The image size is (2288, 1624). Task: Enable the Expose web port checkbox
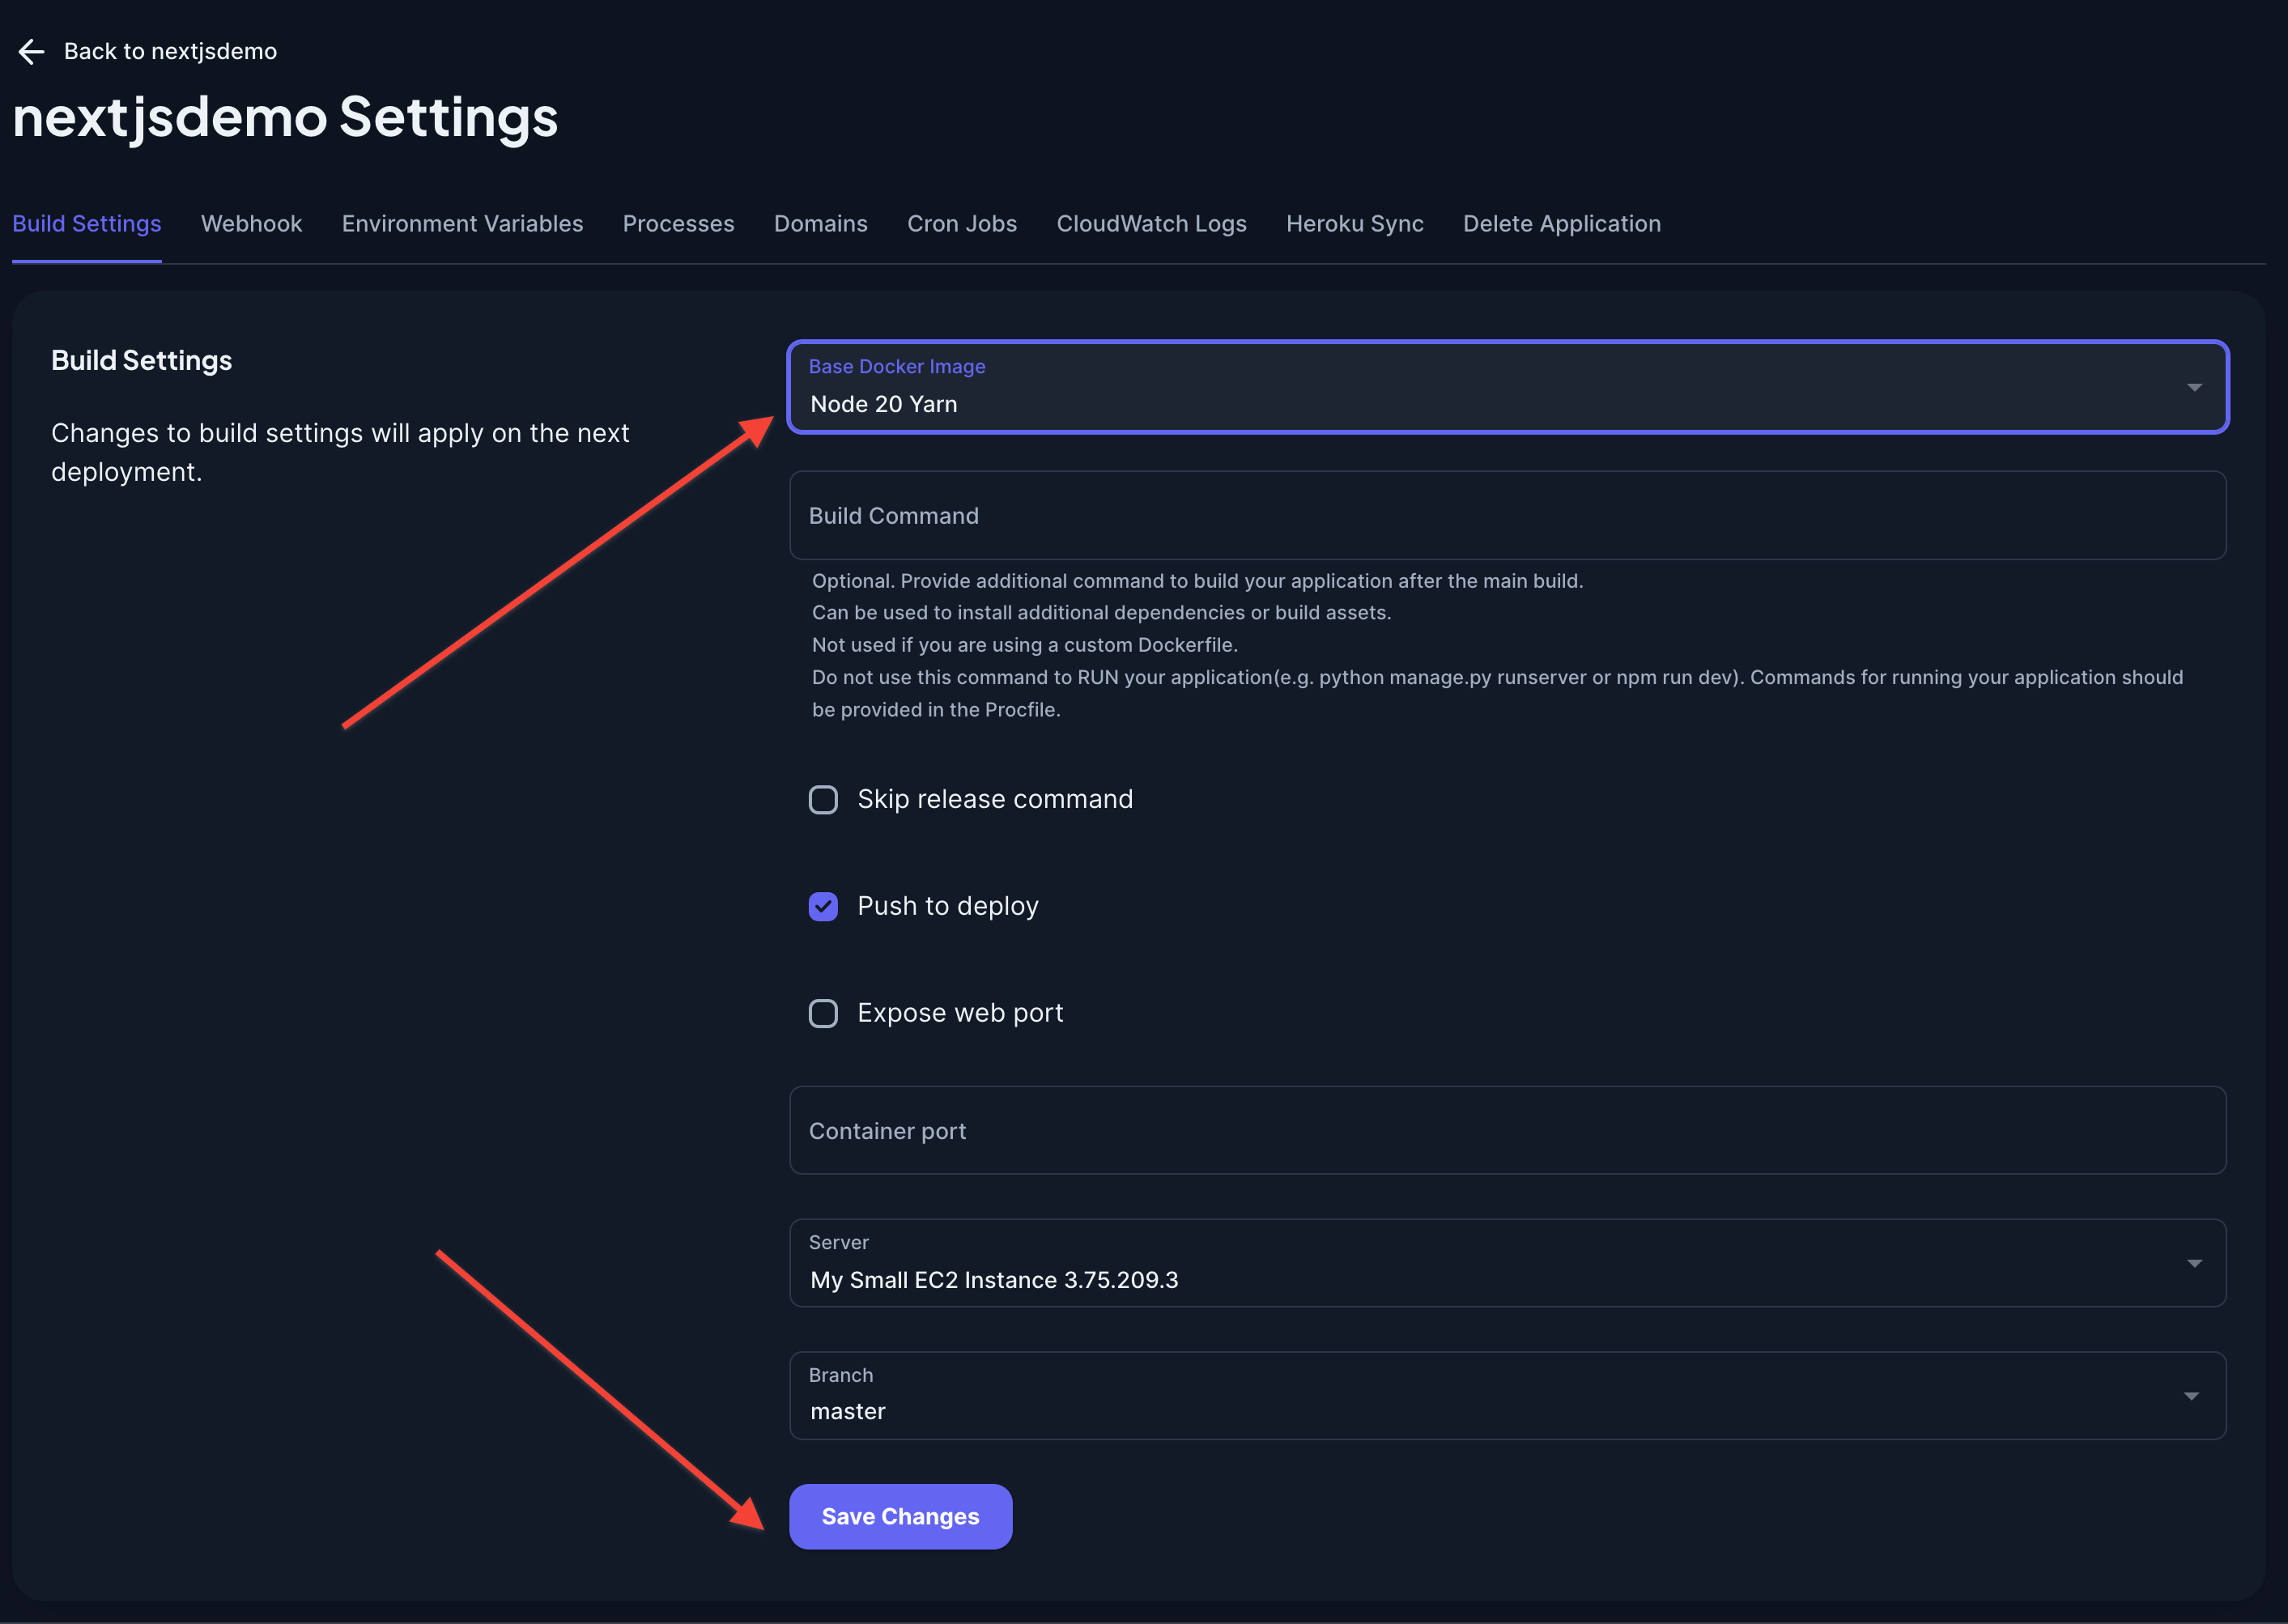[x=823, y=1013]
